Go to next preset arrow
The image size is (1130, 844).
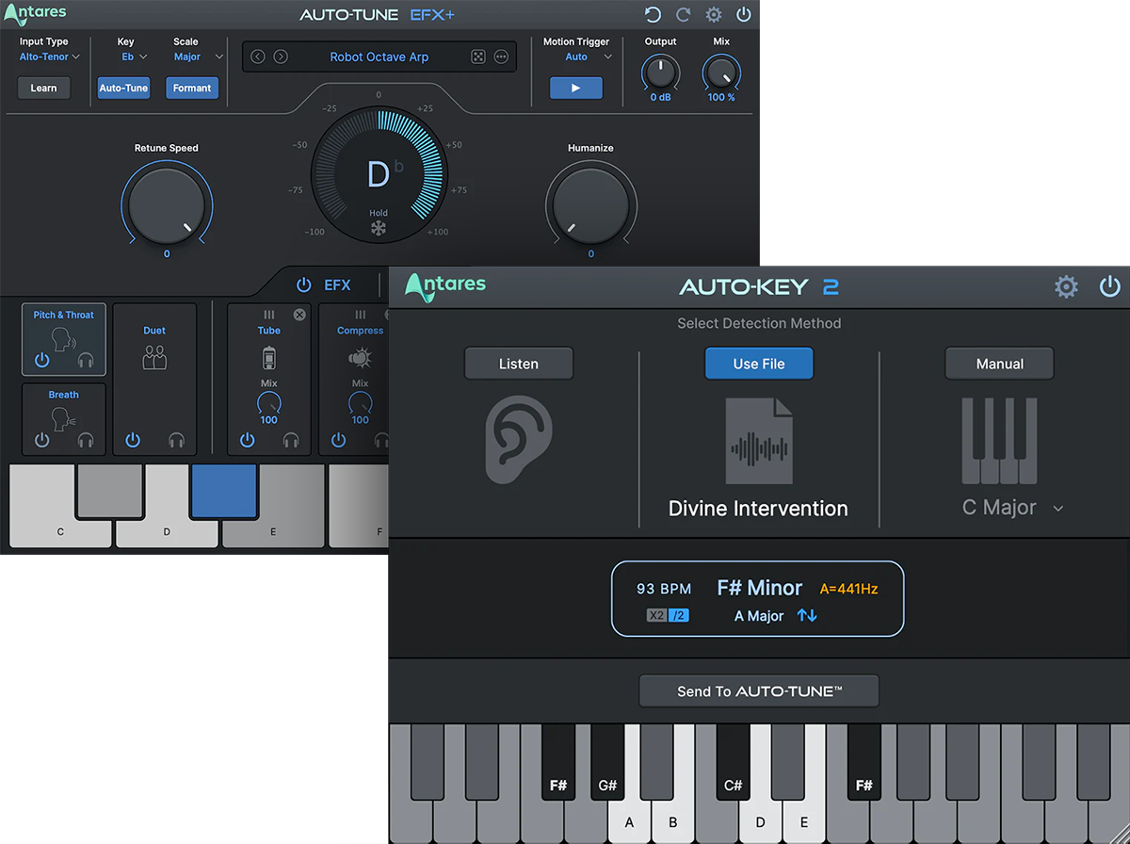281,57
